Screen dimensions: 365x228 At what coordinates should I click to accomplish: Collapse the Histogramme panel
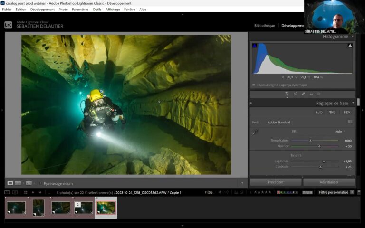click(x=353, y=36)
